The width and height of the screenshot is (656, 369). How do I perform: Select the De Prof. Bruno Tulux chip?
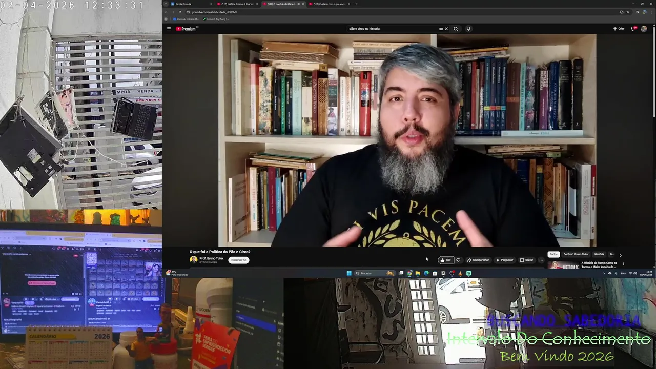point(576,254)
